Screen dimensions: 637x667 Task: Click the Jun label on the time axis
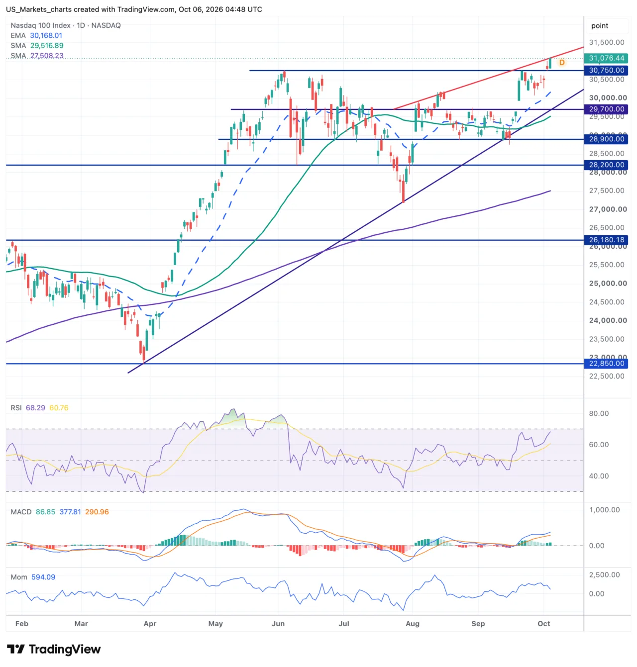pos(278,624)
